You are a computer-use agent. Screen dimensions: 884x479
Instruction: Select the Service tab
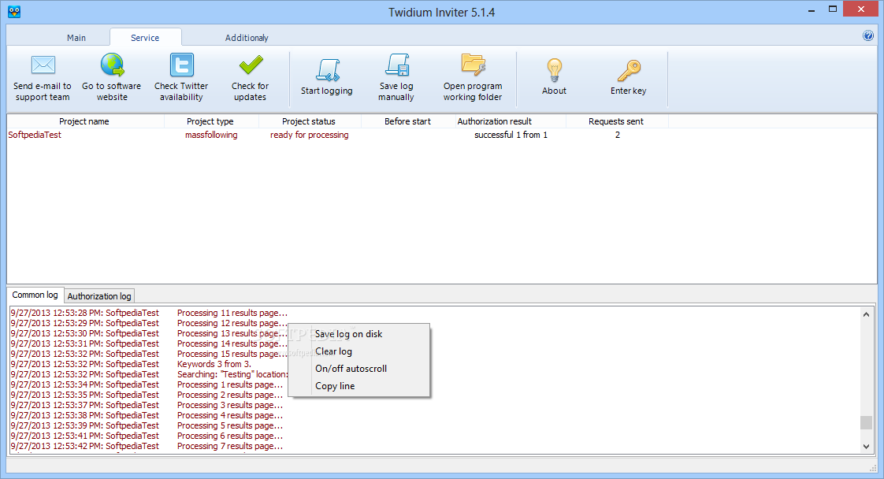click(145, 38)
